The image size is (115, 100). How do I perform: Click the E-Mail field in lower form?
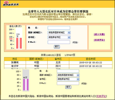[68, 83]
